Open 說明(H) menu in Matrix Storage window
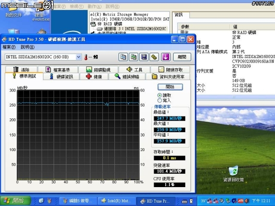This screenshot has height=206, width=275. tap(113, 6)
